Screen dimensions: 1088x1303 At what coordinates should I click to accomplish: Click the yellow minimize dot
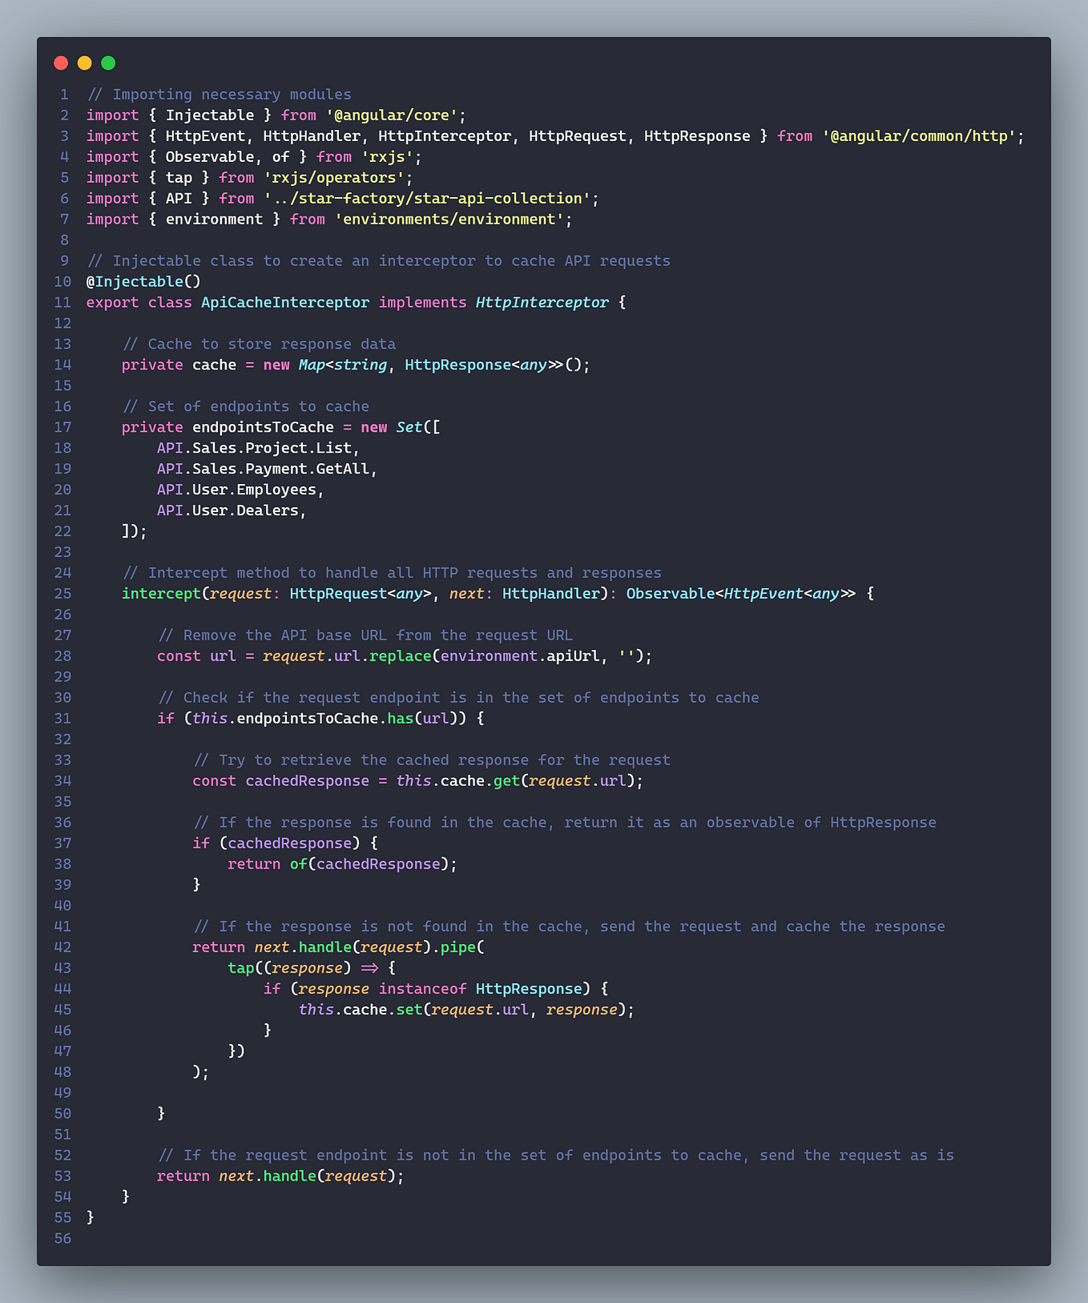[84, 63]
